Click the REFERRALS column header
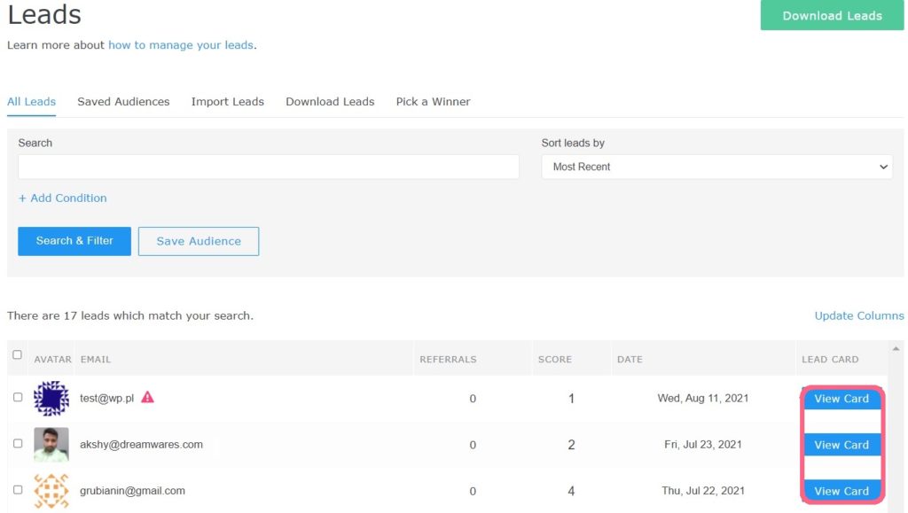This screenshot has height=513, width=908. pyautogui.click(x=448, y=359)
